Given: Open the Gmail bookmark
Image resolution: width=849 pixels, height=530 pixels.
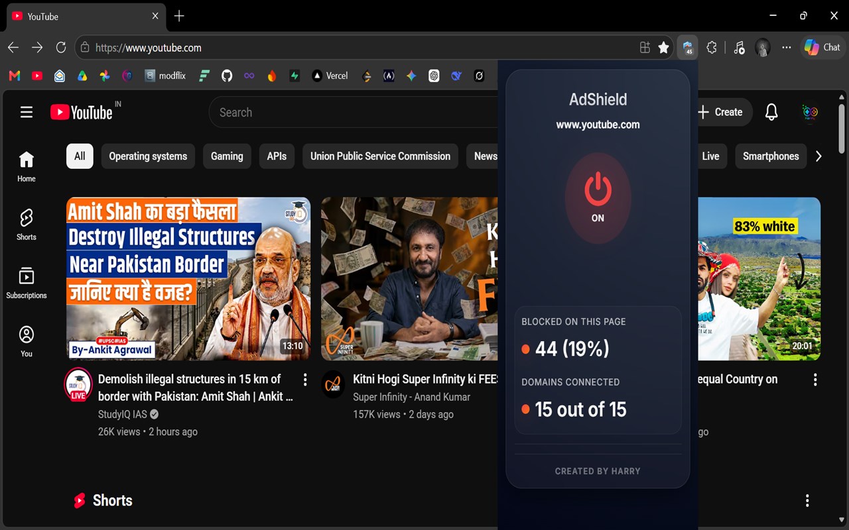Looking at the screenshot, I should tap(15, 76).
